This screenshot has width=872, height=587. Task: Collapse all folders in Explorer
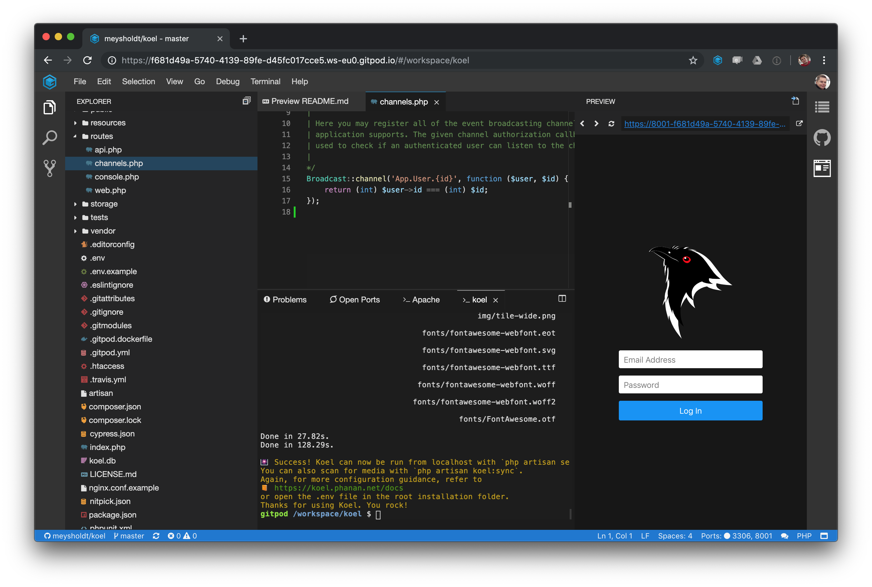[246, 101]
